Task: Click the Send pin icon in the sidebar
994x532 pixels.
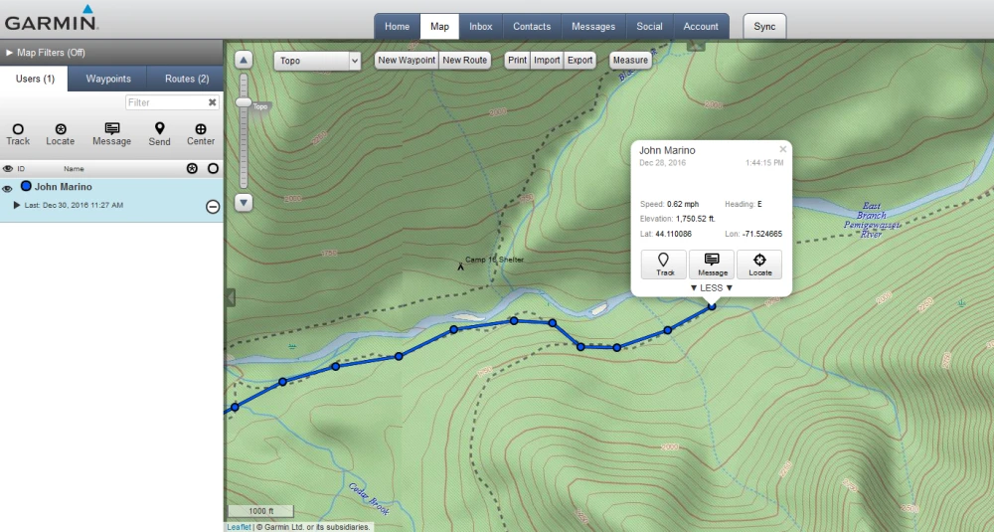Action: pyautogui.click(x=159, y=129)
